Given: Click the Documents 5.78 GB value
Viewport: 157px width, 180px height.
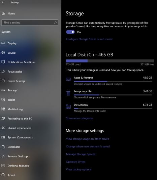Looking at the screenshot, I should point(148,105).
